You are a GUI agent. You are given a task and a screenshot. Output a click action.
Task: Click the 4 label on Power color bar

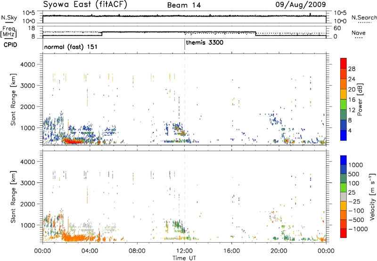coord(350,130)
